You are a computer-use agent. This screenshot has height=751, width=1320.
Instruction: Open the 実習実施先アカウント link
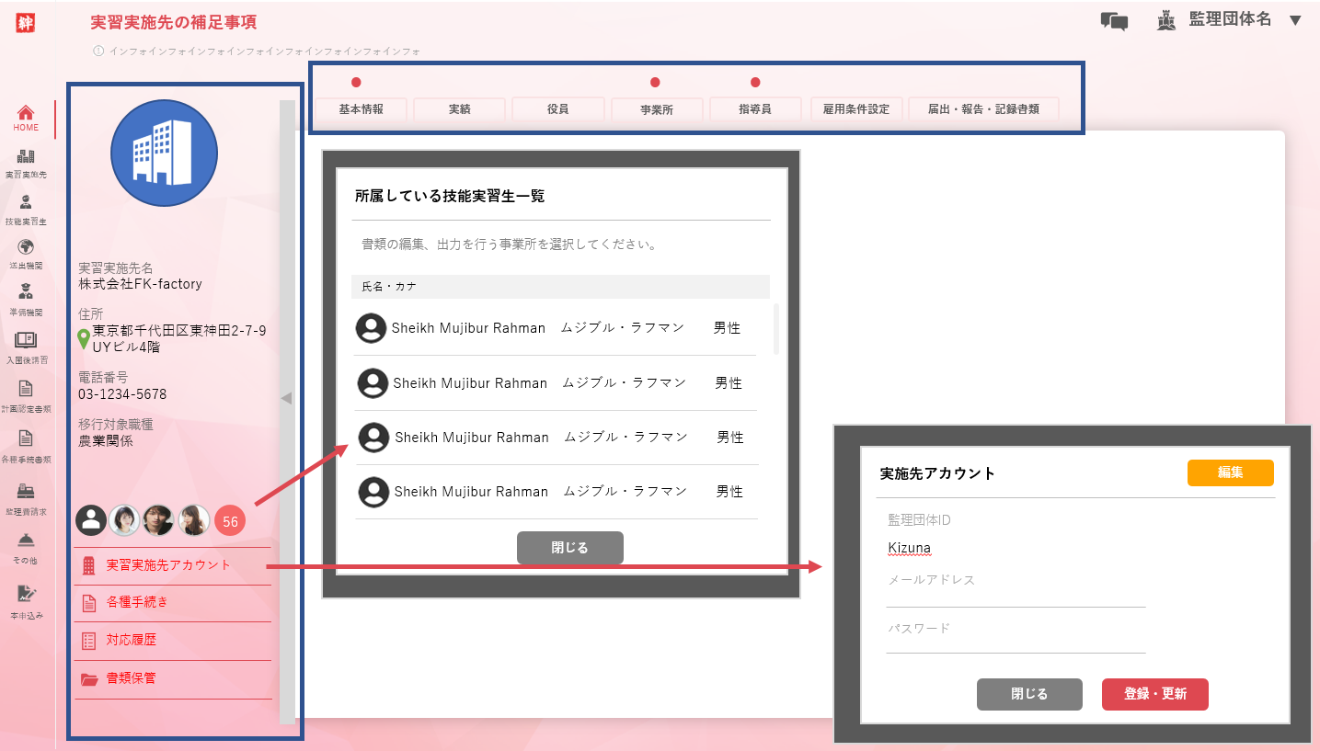click(x=168, y=565)
